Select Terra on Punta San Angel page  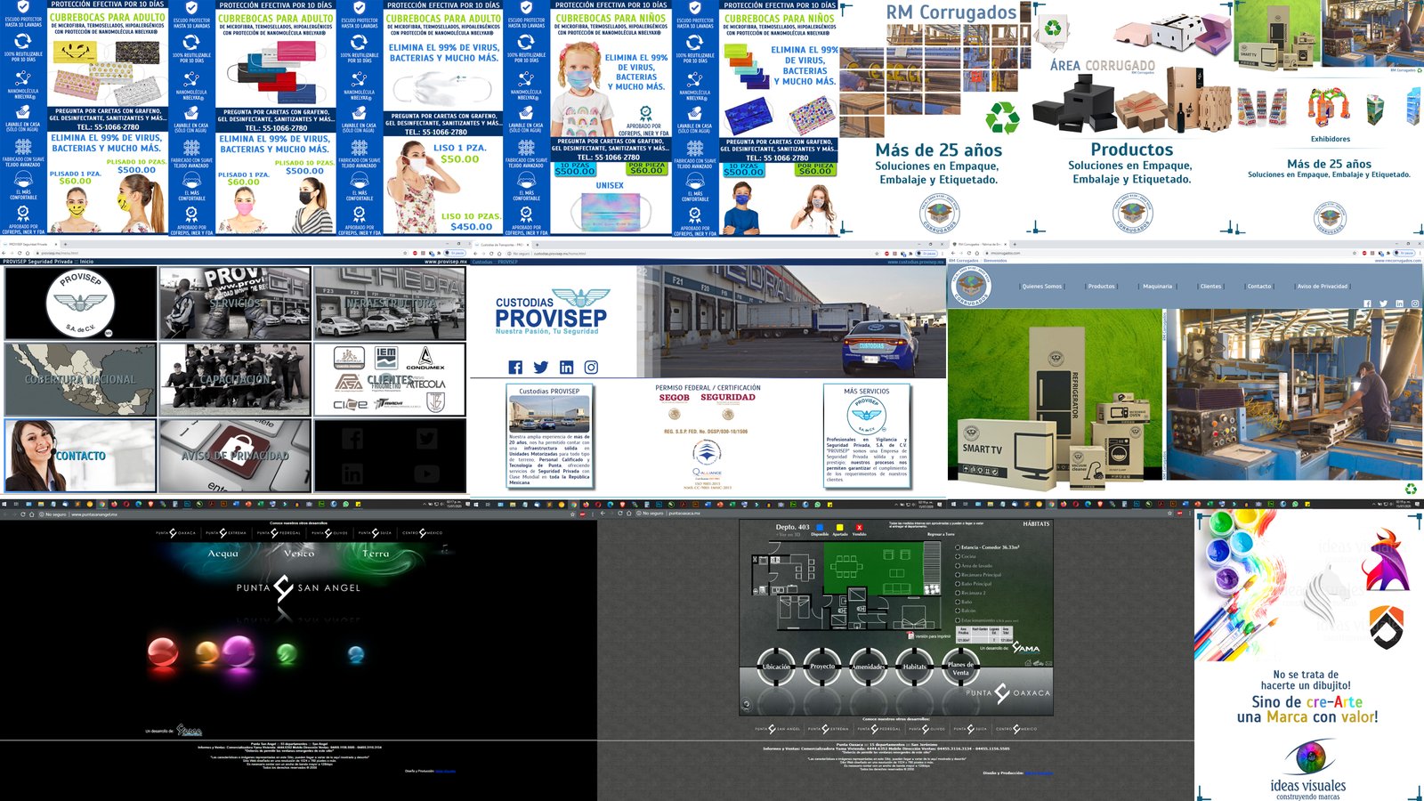376,554
